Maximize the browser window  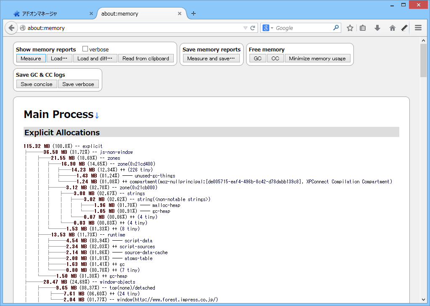tap(403, 5)
